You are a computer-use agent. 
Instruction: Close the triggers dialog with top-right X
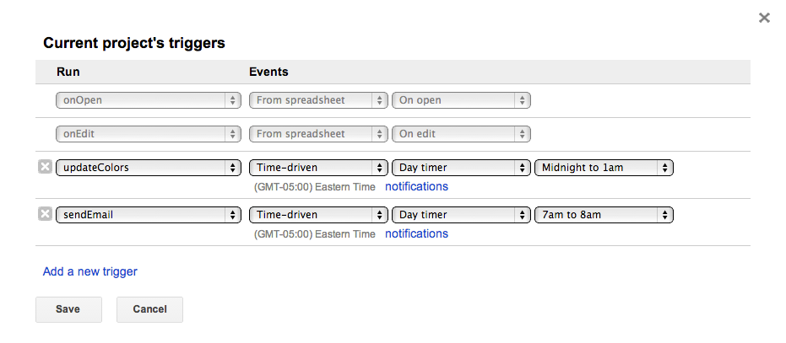click(764, 18)
